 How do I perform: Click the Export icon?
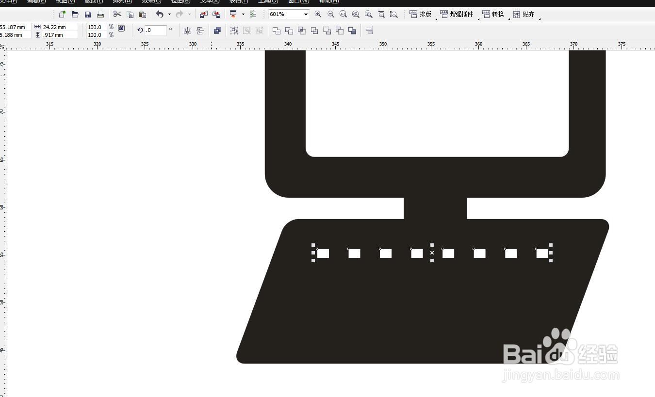[x=216, y=15]
